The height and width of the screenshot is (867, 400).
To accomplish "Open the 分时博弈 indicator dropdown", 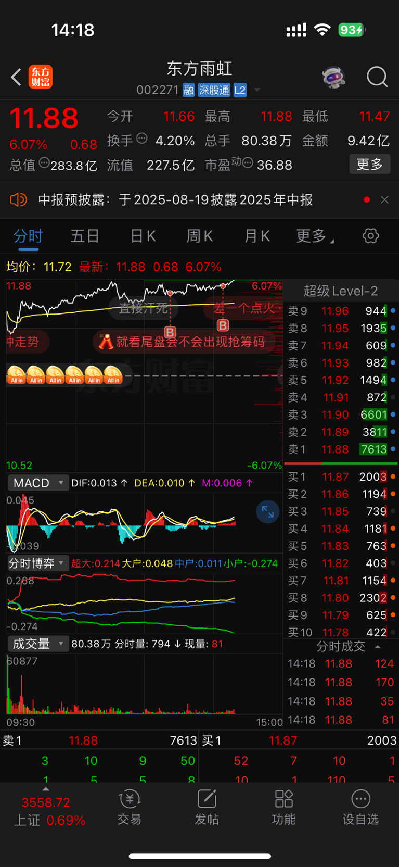I will click(x=38, y=563).
